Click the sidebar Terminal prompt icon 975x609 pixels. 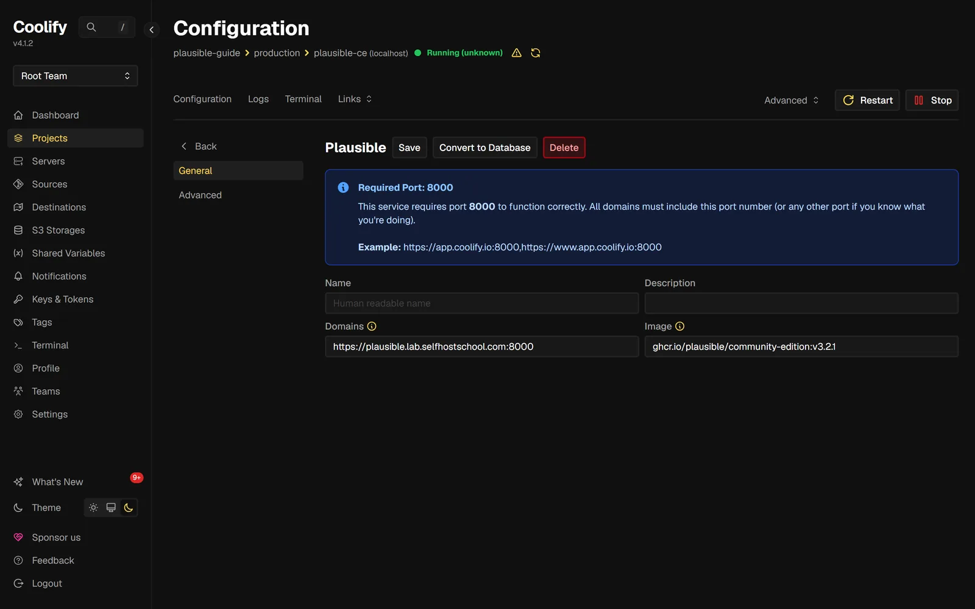18,345
